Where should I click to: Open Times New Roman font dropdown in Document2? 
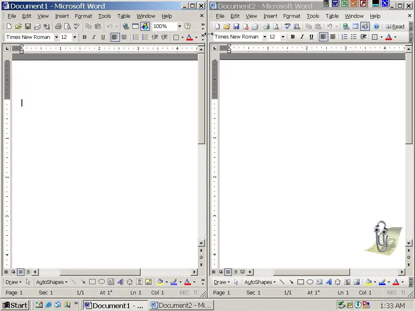click(x=264, y=37)
